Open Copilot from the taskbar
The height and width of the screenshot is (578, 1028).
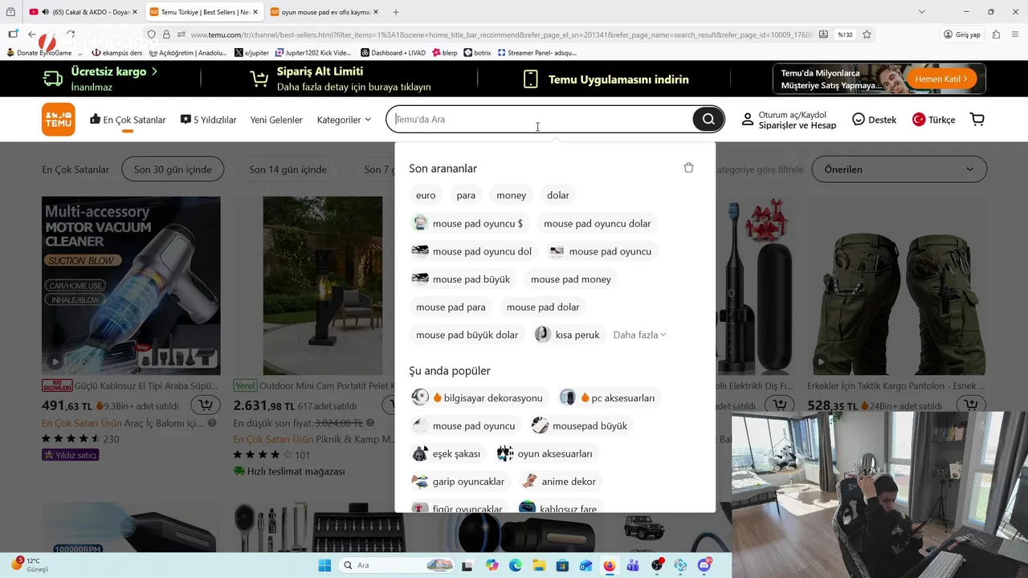(x=492, y=565)
